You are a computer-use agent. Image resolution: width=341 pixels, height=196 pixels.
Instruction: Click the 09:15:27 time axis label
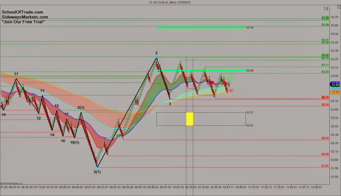click(x=103, y=187)
